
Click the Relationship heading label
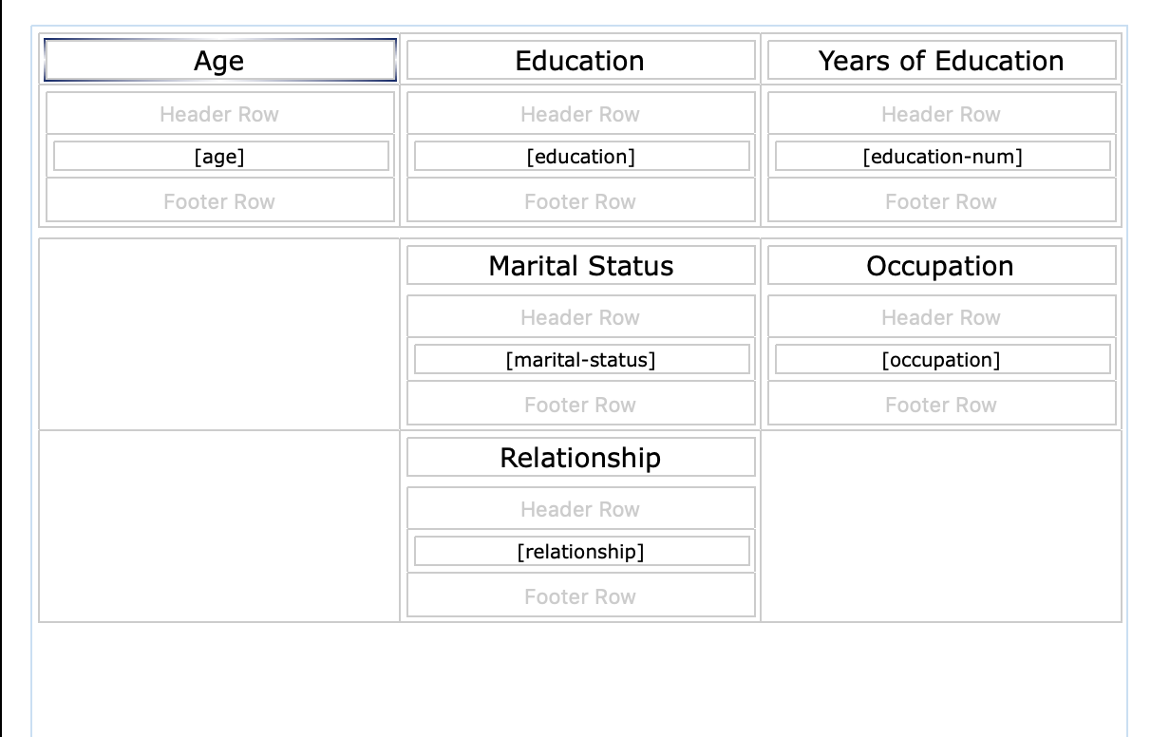coord(580,458)
